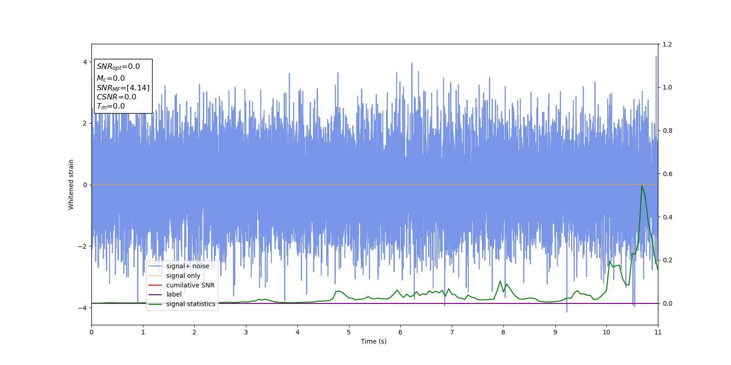The height and width of the screenshot is (365, 731).
Task: Click the right-axis tick label 1.2
Action: click(667, 44)
